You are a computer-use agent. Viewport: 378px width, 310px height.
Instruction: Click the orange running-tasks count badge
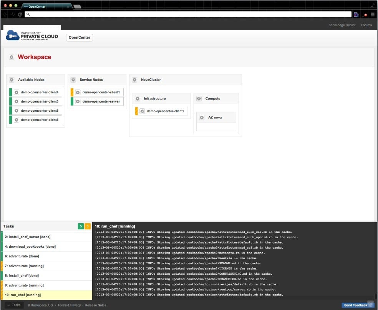[88, 226]
